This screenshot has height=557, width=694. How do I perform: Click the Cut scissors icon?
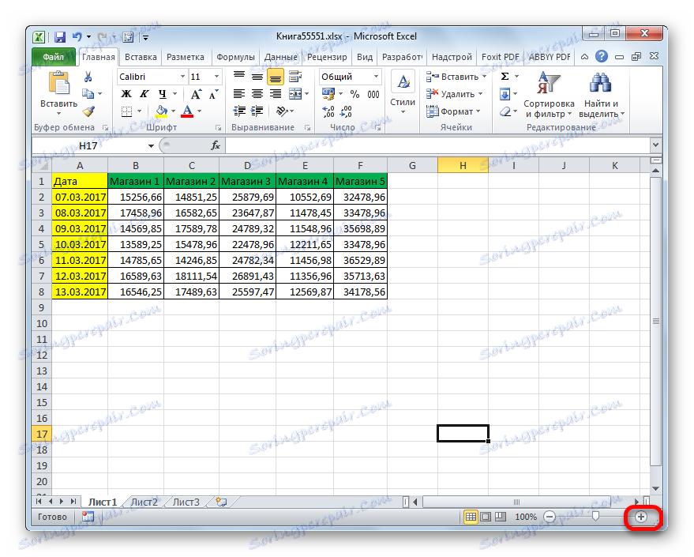click(x=88, y=77)
